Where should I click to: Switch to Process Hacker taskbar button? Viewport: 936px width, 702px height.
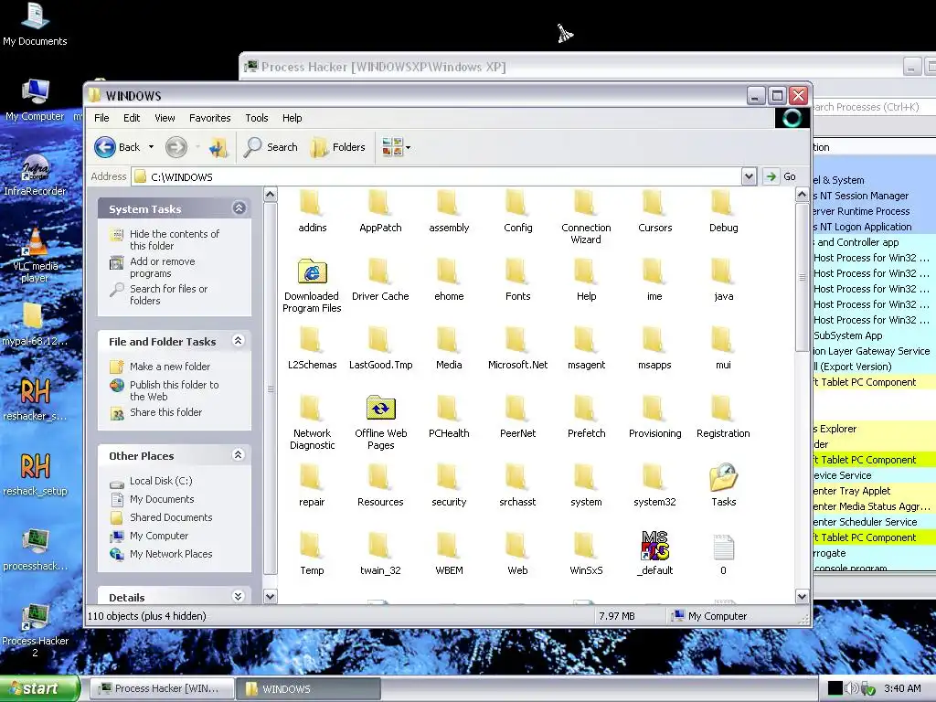(x=161, y=688)
